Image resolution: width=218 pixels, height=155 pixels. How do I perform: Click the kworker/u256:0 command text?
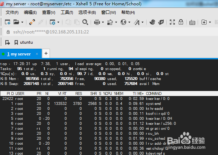pyautogui.click(x=161, y=124)
